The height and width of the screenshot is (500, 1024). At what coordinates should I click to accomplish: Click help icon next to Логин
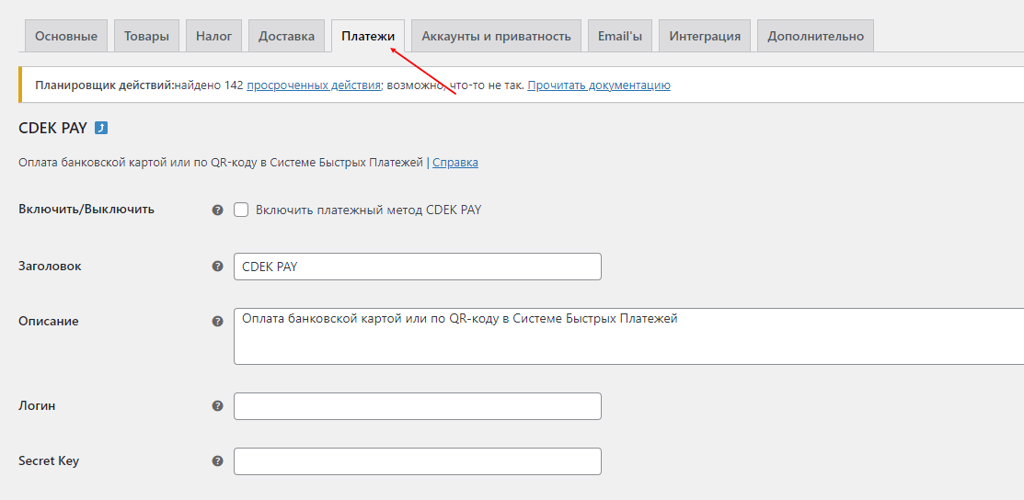pyautogui.click(x=218, y=406)
